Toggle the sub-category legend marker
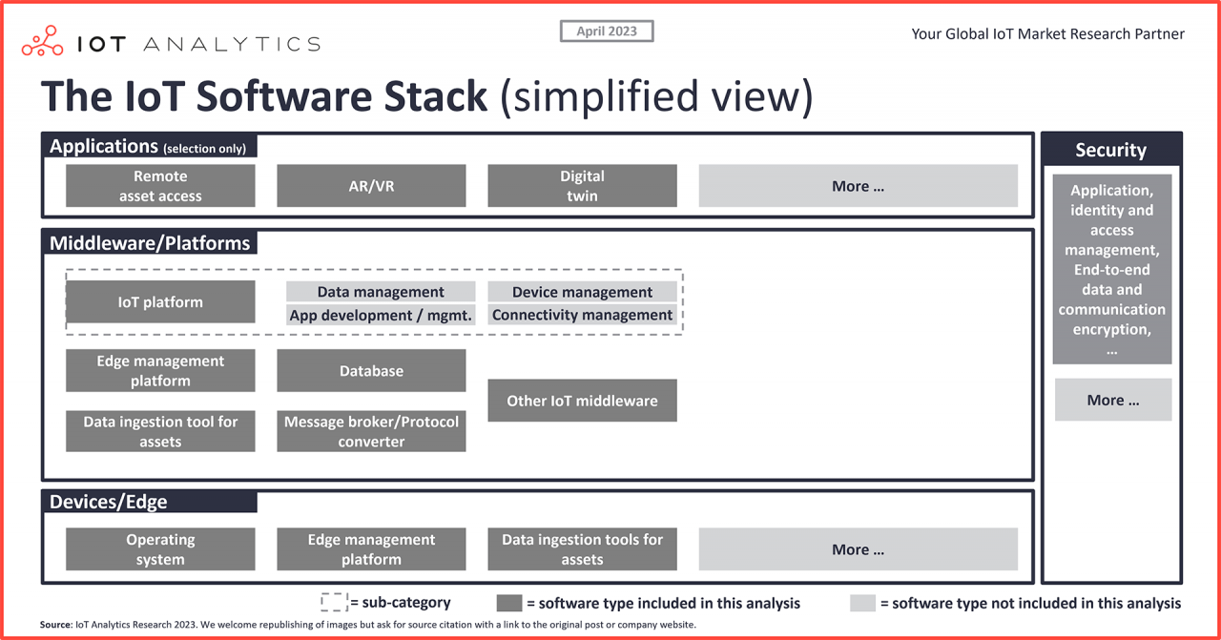 334,602
